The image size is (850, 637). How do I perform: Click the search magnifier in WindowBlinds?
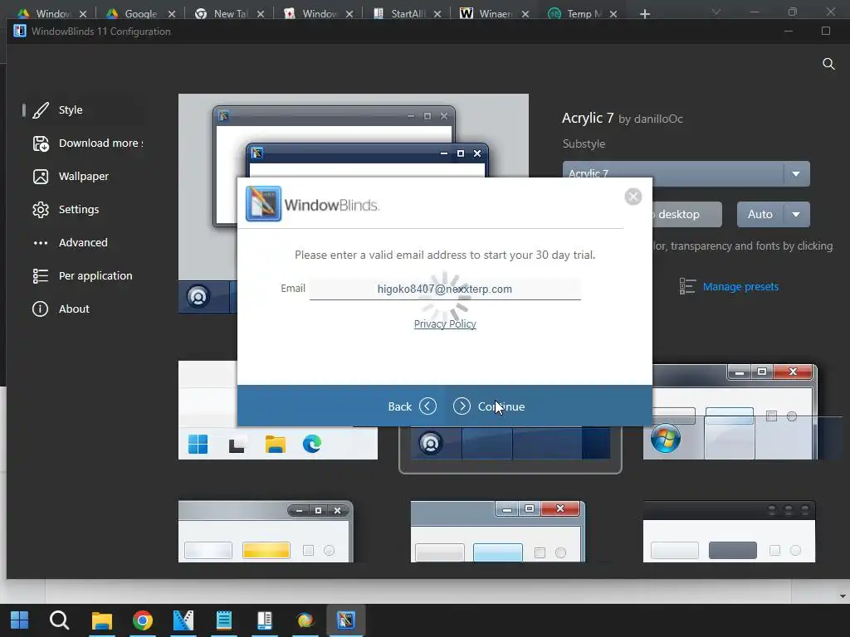(828, 64)
